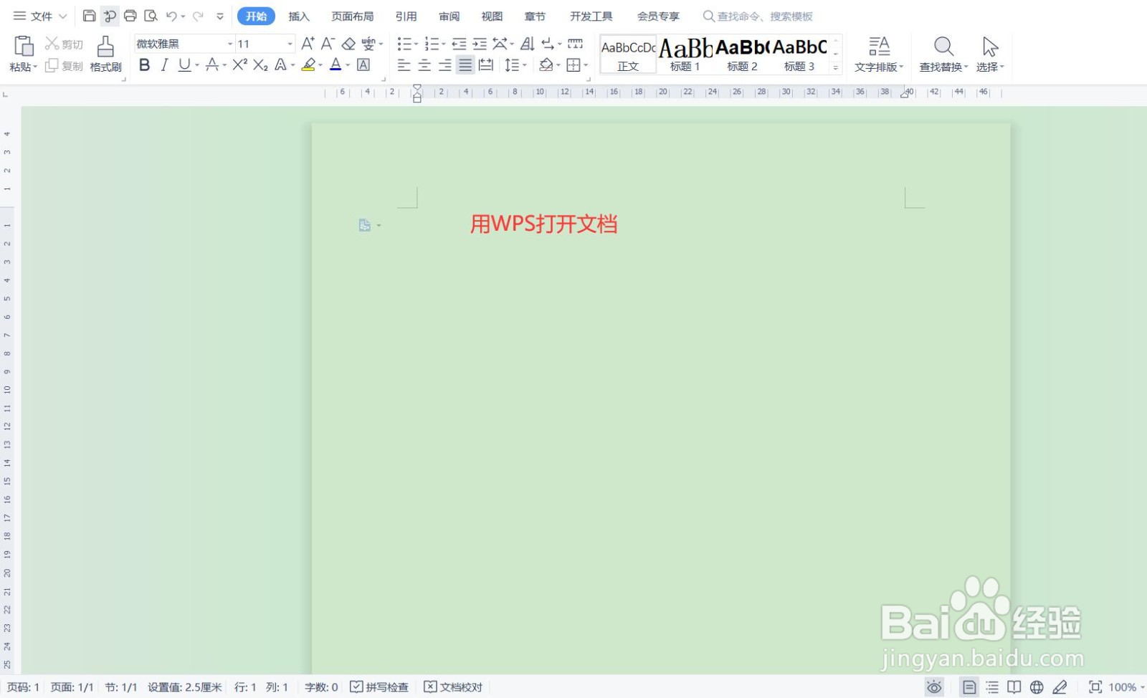Enable eye protection mode in status bar
The image size is (1147, 698).
pos(935,687)
